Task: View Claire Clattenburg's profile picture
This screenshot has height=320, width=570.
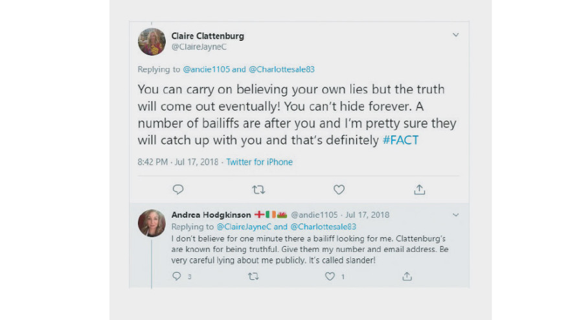Action: (152, 41)
